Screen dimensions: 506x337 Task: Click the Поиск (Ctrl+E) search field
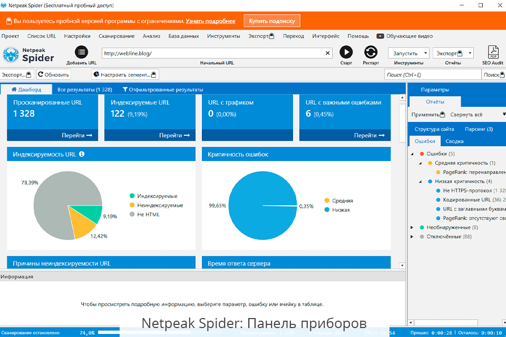click(x=432, y=74)
